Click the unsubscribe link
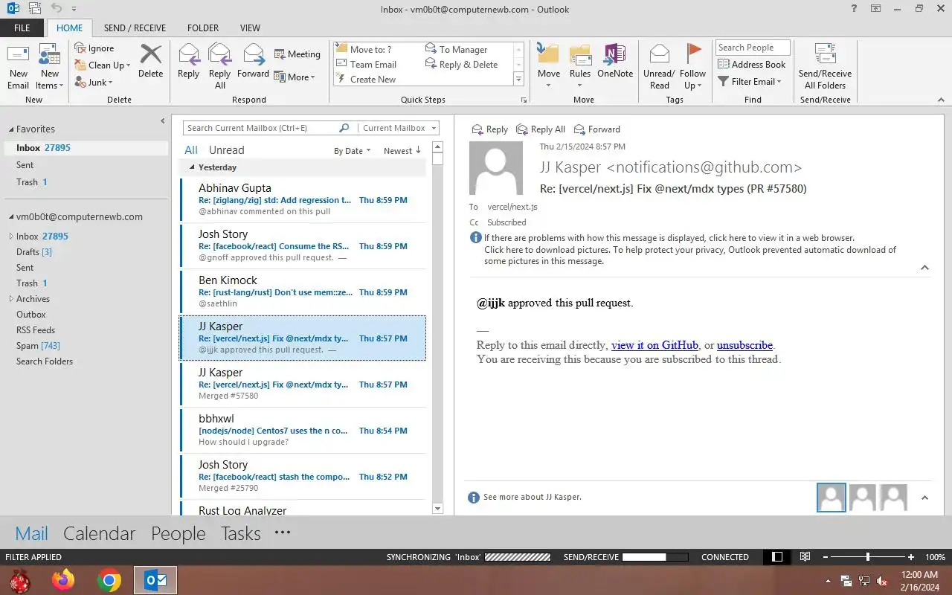 click(x=744, y=345)
